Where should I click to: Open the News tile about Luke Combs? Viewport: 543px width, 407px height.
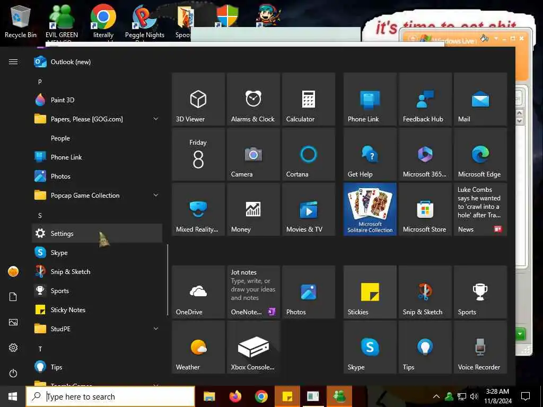(480, 209)
